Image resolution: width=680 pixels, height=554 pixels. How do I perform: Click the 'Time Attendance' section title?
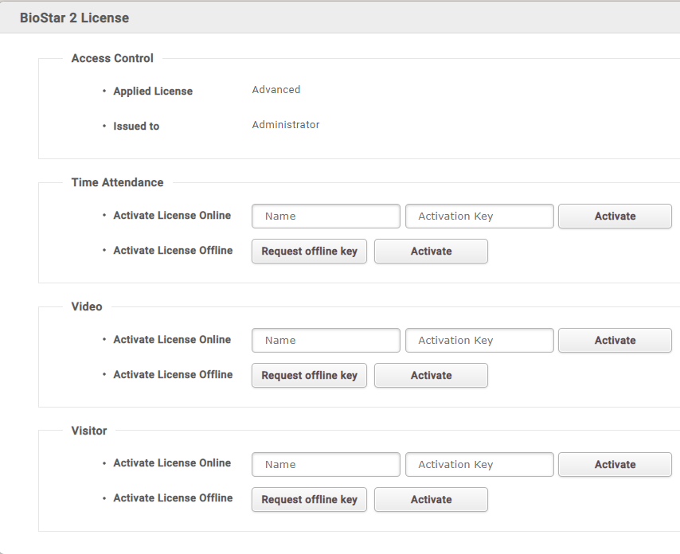(x=117, y=182)
